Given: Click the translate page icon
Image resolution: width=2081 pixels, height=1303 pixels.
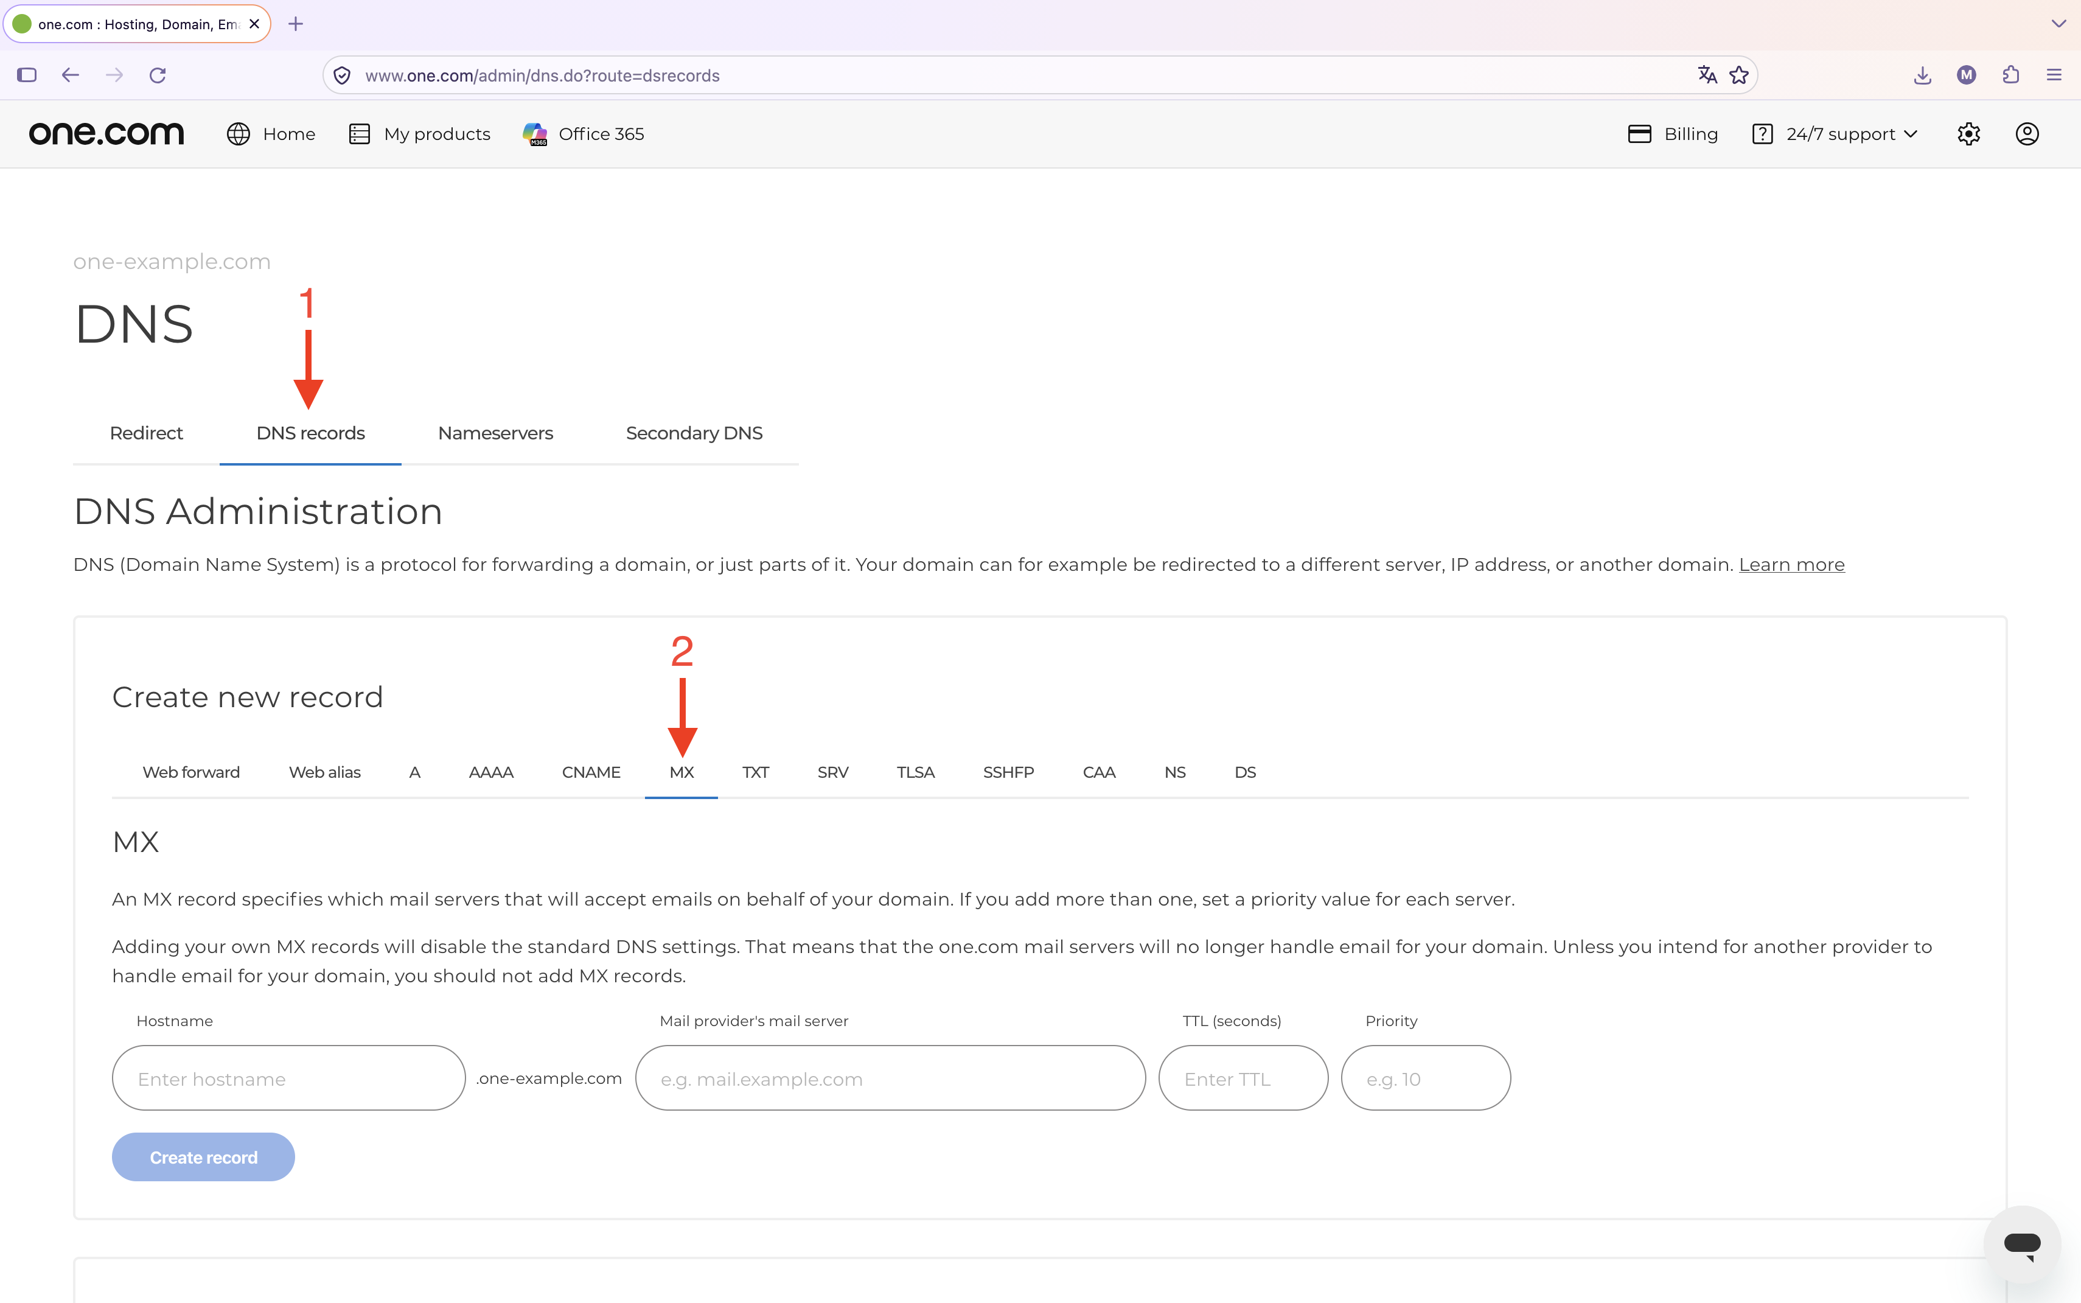Looking at the screenshot, I should (1707, 75).
